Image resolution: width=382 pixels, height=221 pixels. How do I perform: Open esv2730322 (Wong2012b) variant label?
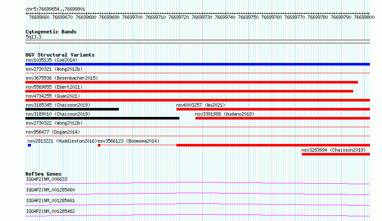click(x=54, y=123)
